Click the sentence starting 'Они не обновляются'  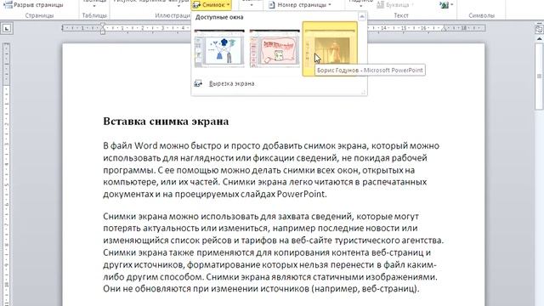tap(261, 289)
